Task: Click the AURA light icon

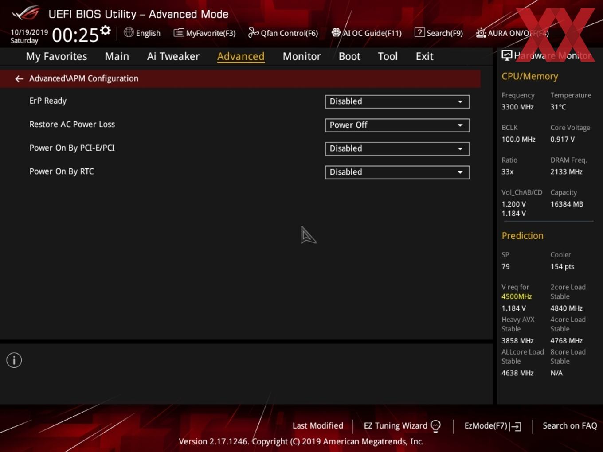Action: point(481,33)
